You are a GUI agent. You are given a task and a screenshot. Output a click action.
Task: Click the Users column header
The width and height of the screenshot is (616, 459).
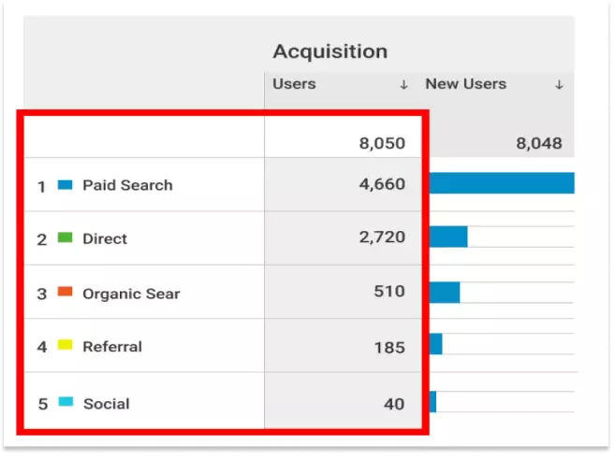tap(294, 84)
